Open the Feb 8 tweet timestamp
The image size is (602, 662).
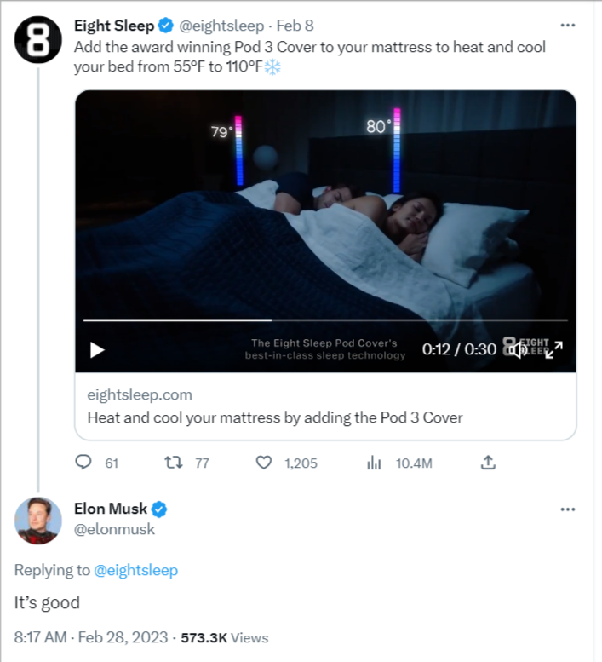click(x=295, y=26)
